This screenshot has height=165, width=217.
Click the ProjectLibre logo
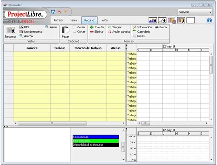pyautogui.click(x=25, y=14)
